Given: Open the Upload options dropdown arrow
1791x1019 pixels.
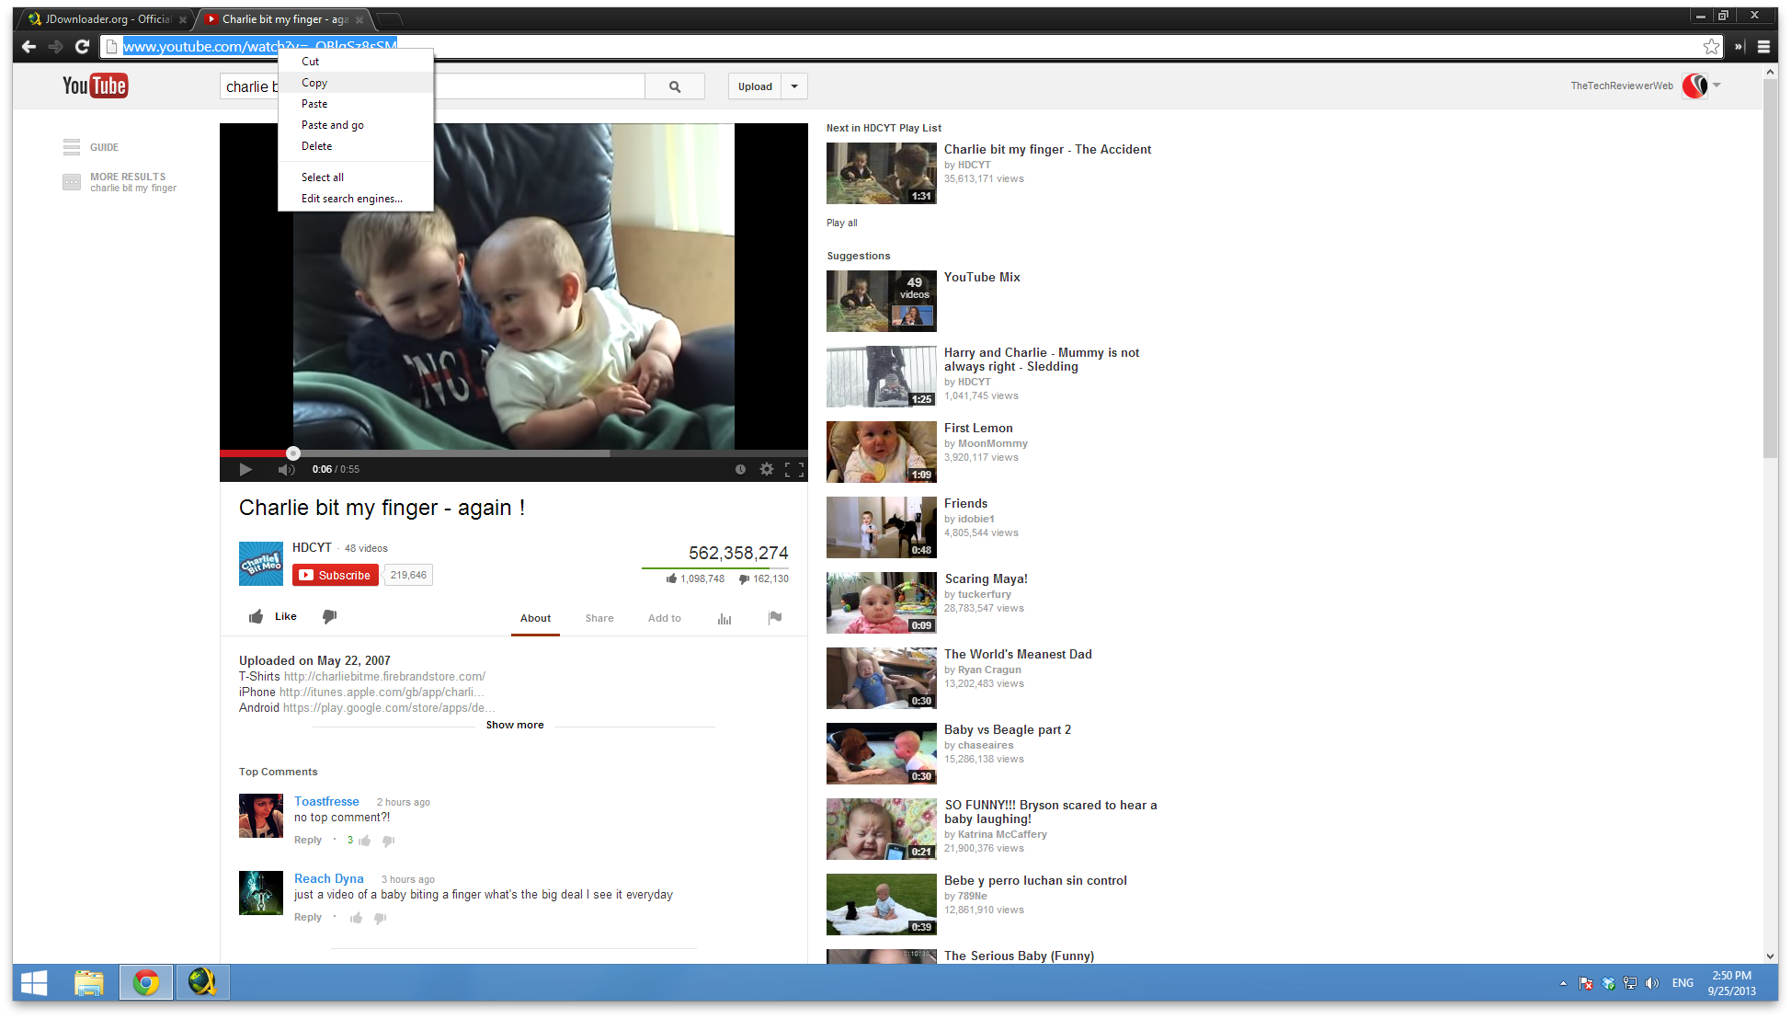Looking at the screenshot, I should click(x=793, y=86).
